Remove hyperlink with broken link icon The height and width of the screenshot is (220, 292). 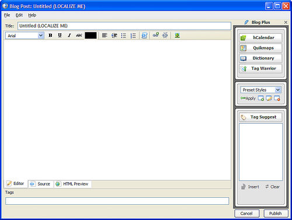point(165,35)
